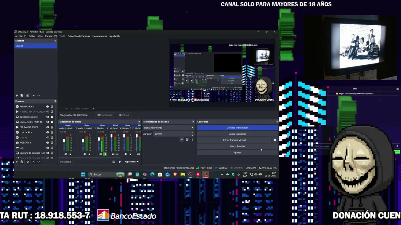Undock the Escenas panel
The image size is (401, 225).
click(x=55, y=41)
